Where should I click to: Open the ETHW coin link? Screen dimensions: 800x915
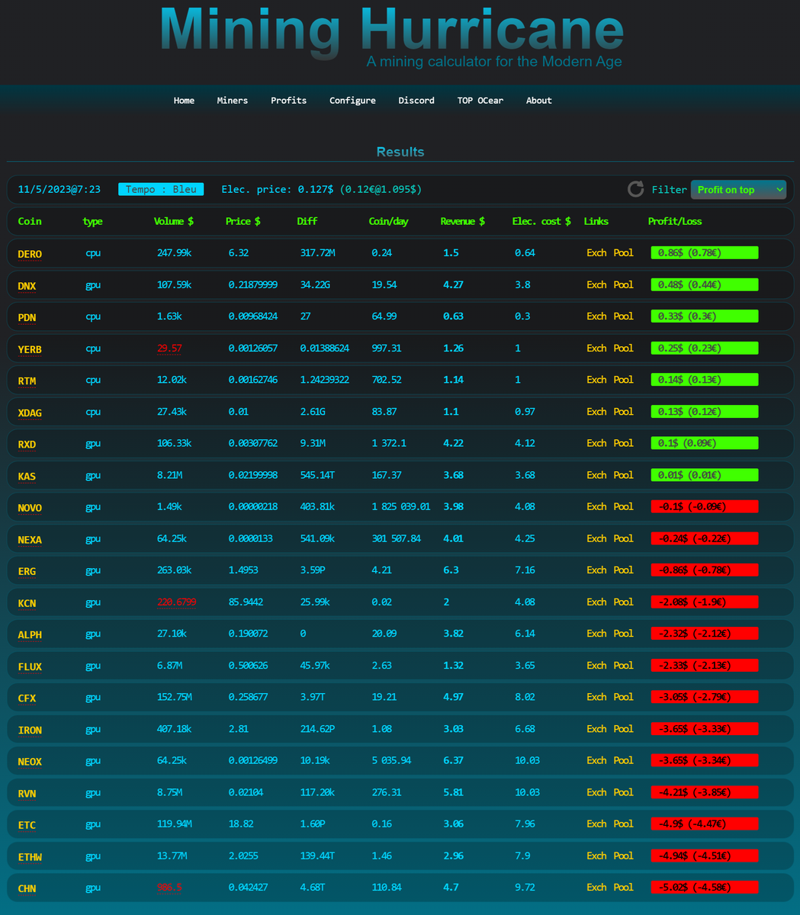click(x=30, y=857)
